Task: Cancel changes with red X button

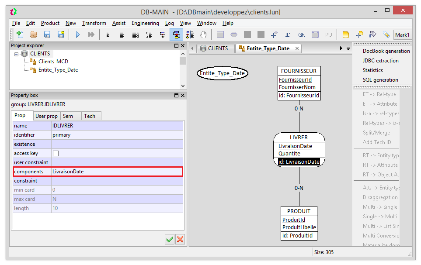Action: coord(180,239)
